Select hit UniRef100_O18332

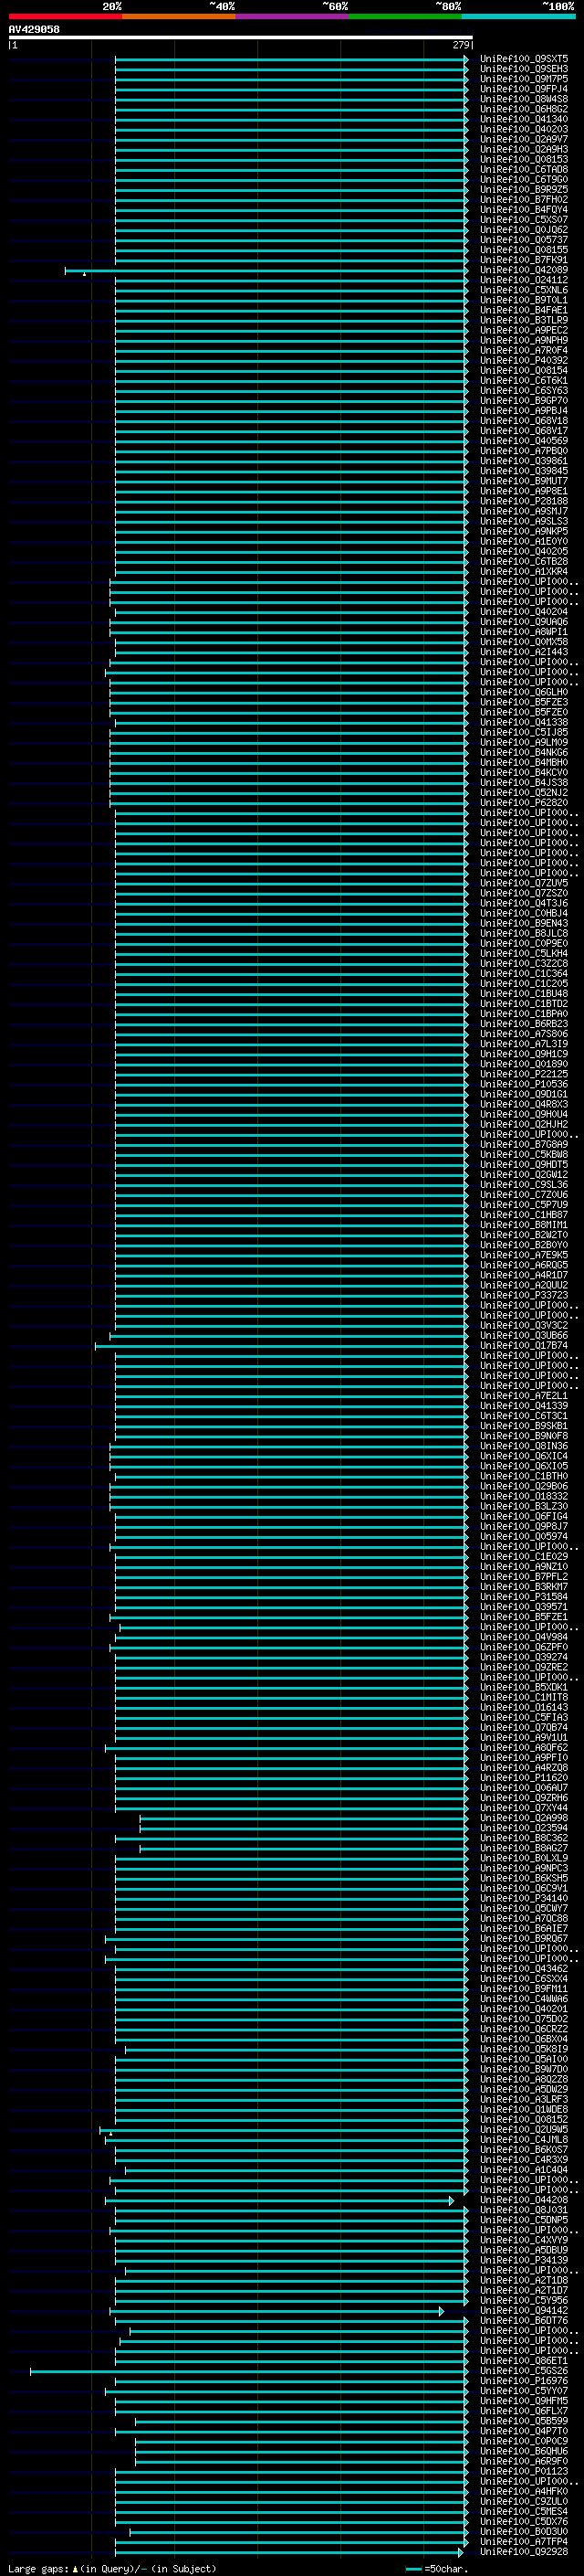point(523,1496)
